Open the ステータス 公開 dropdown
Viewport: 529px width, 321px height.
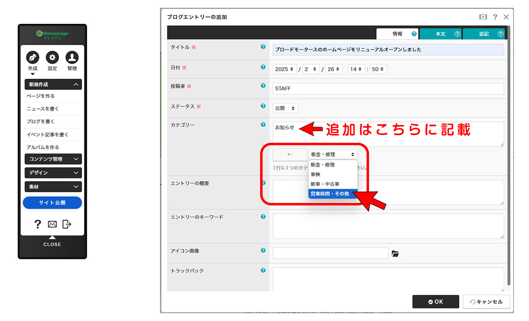tap(285, 108)
